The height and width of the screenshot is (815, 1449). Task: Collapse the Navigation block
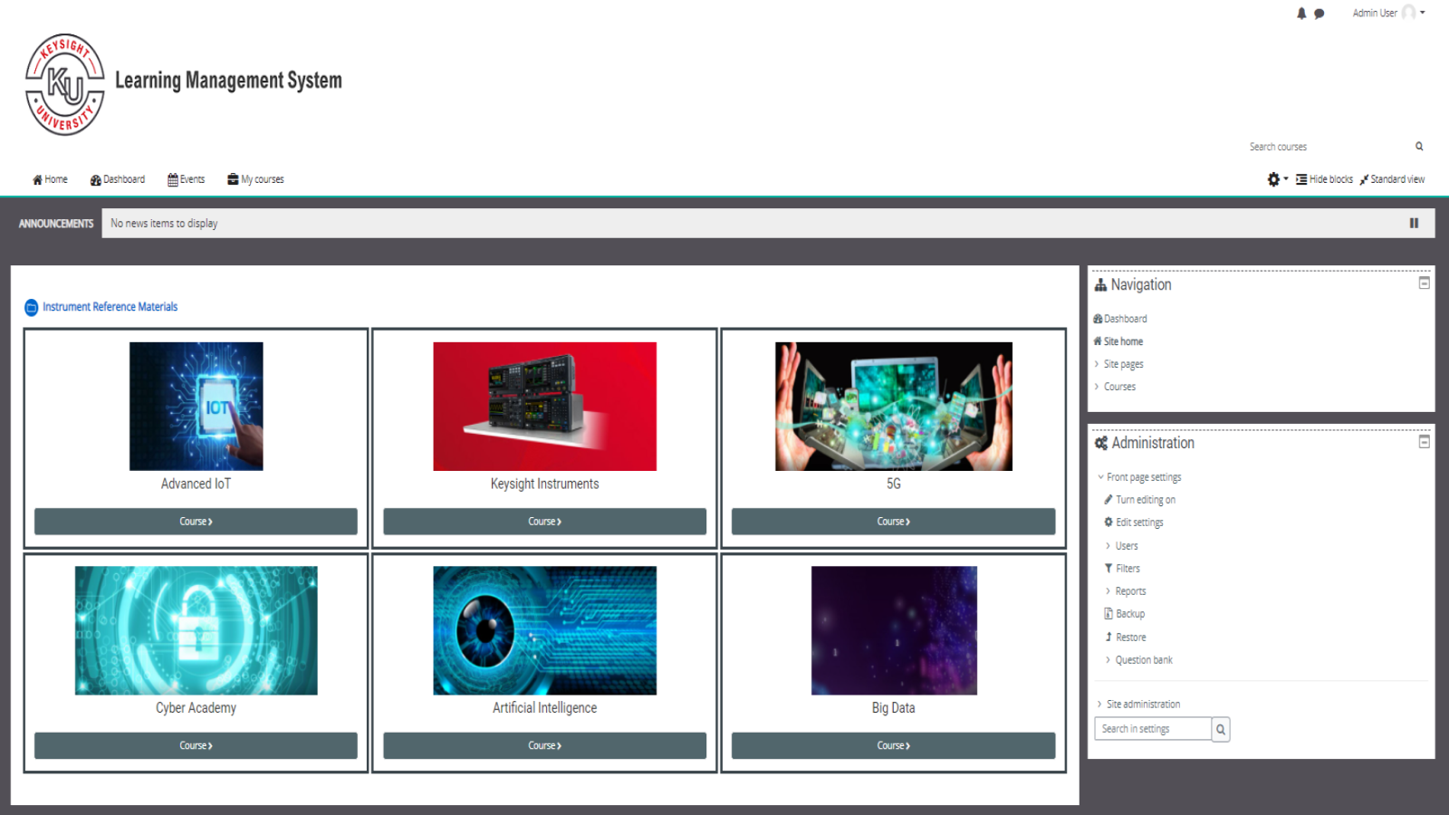click(x=1424, y=283)
